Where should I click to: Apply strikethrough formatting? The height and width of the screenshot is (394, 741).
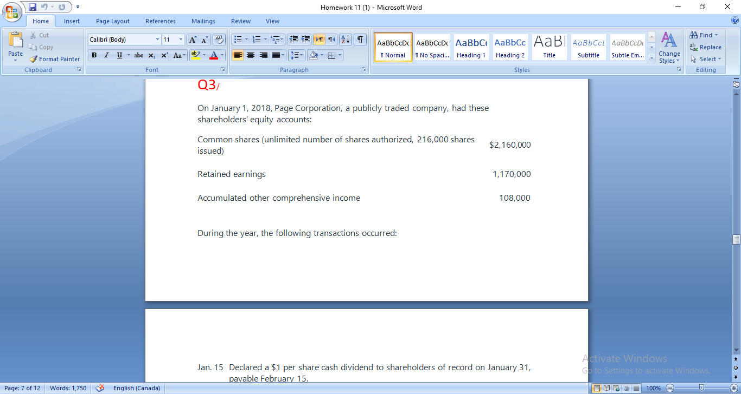click(138, 55)
